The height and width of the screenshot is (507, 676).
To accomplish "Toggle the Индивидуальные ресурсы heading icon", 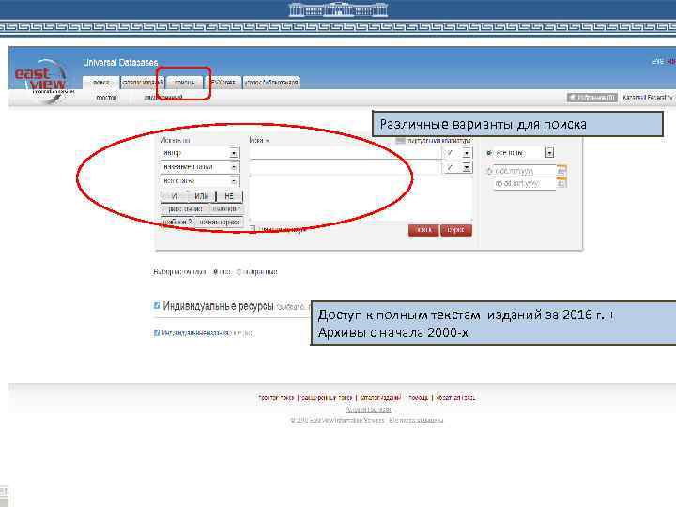I will 157,306.
